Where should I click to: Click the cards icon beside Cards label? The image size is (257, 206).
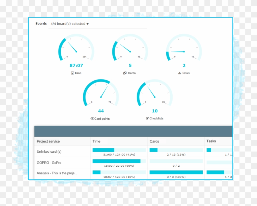pyautogui.click(x=125, y=73)
